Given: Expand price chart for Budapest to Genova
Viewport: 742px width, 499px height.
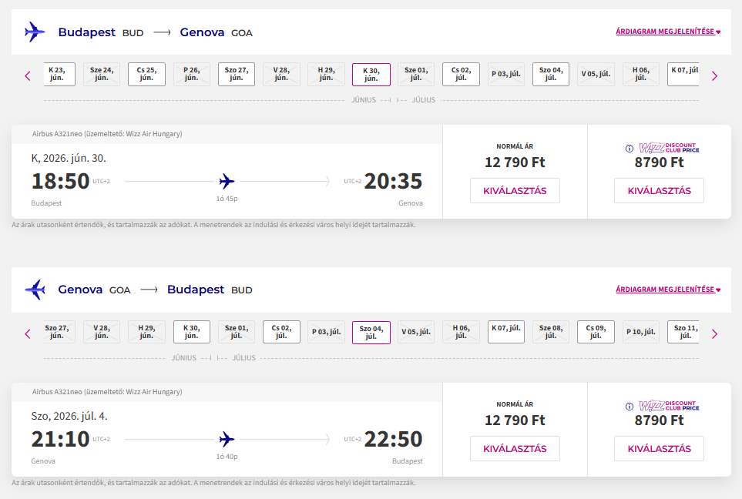Looking at the screenshot, I should 667,32.
